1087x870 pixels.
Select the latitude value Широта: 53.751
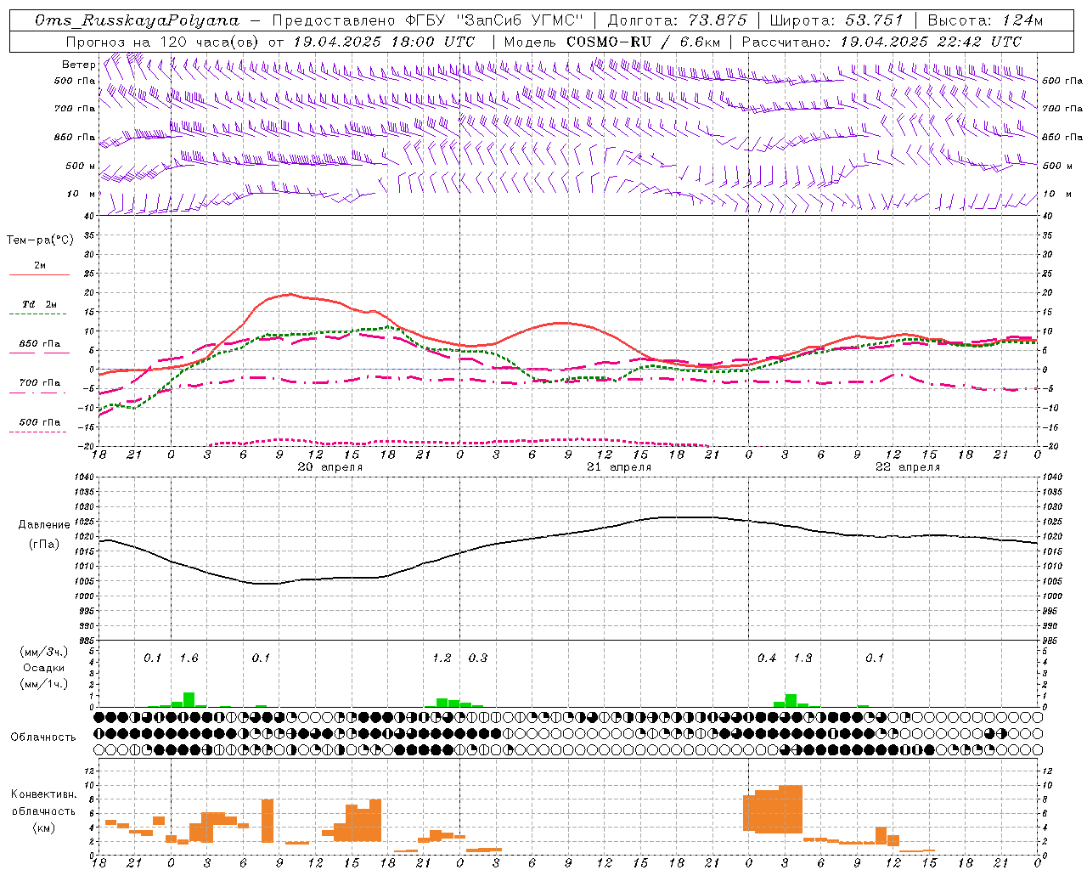pyautogui.click(x=836, y=20)
